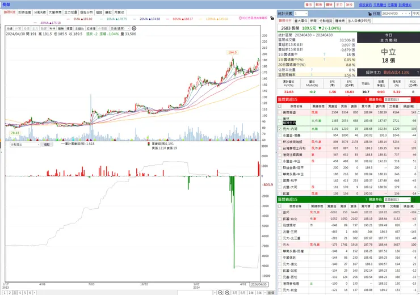The width and height of the screenshot is (420, 295).
Task: Click the pink info icon near 紅色 note
Action: click(240, 18)
